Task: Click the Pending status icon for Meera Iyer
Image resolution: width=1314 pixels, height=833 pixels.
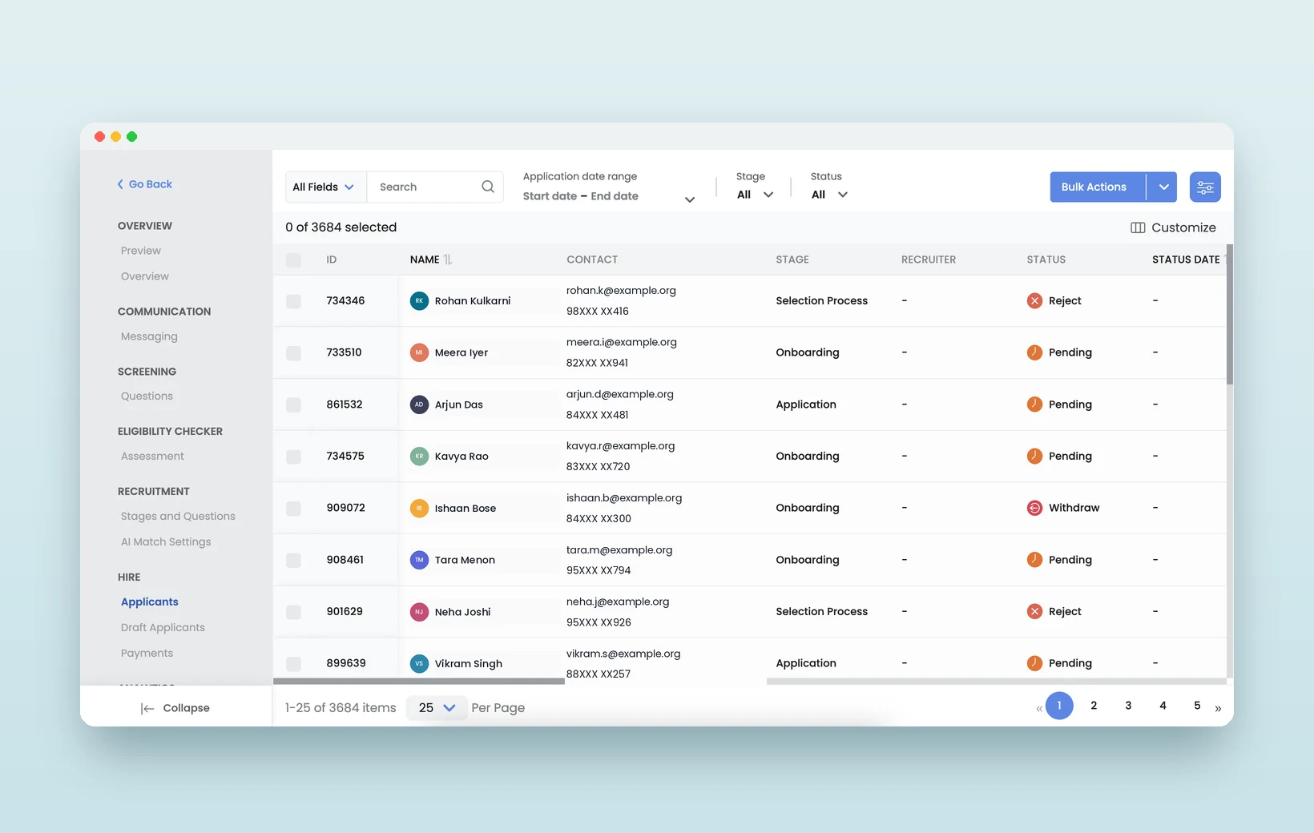Action: point(1034,352)
